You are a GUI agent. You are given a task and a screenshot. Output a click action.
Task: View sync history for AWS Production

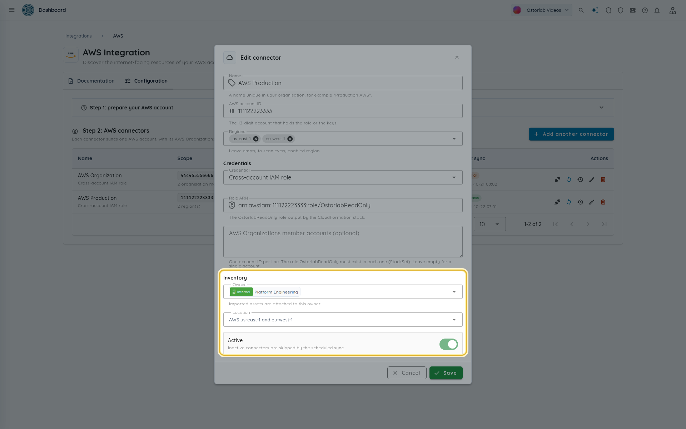click(x=580, y=202)
